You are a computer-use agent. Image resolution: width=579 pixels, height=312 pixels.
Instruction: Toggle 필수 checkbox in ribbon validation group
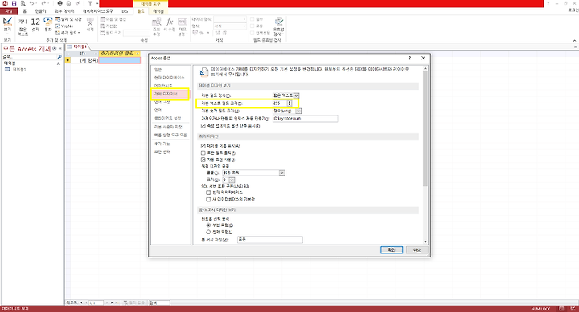[x=253, y=19]
